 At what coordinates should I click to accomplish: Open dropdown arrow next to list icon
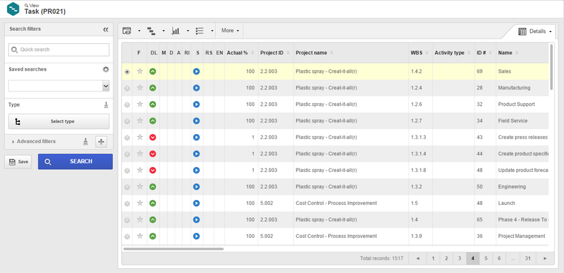click(x=213, y=31)
